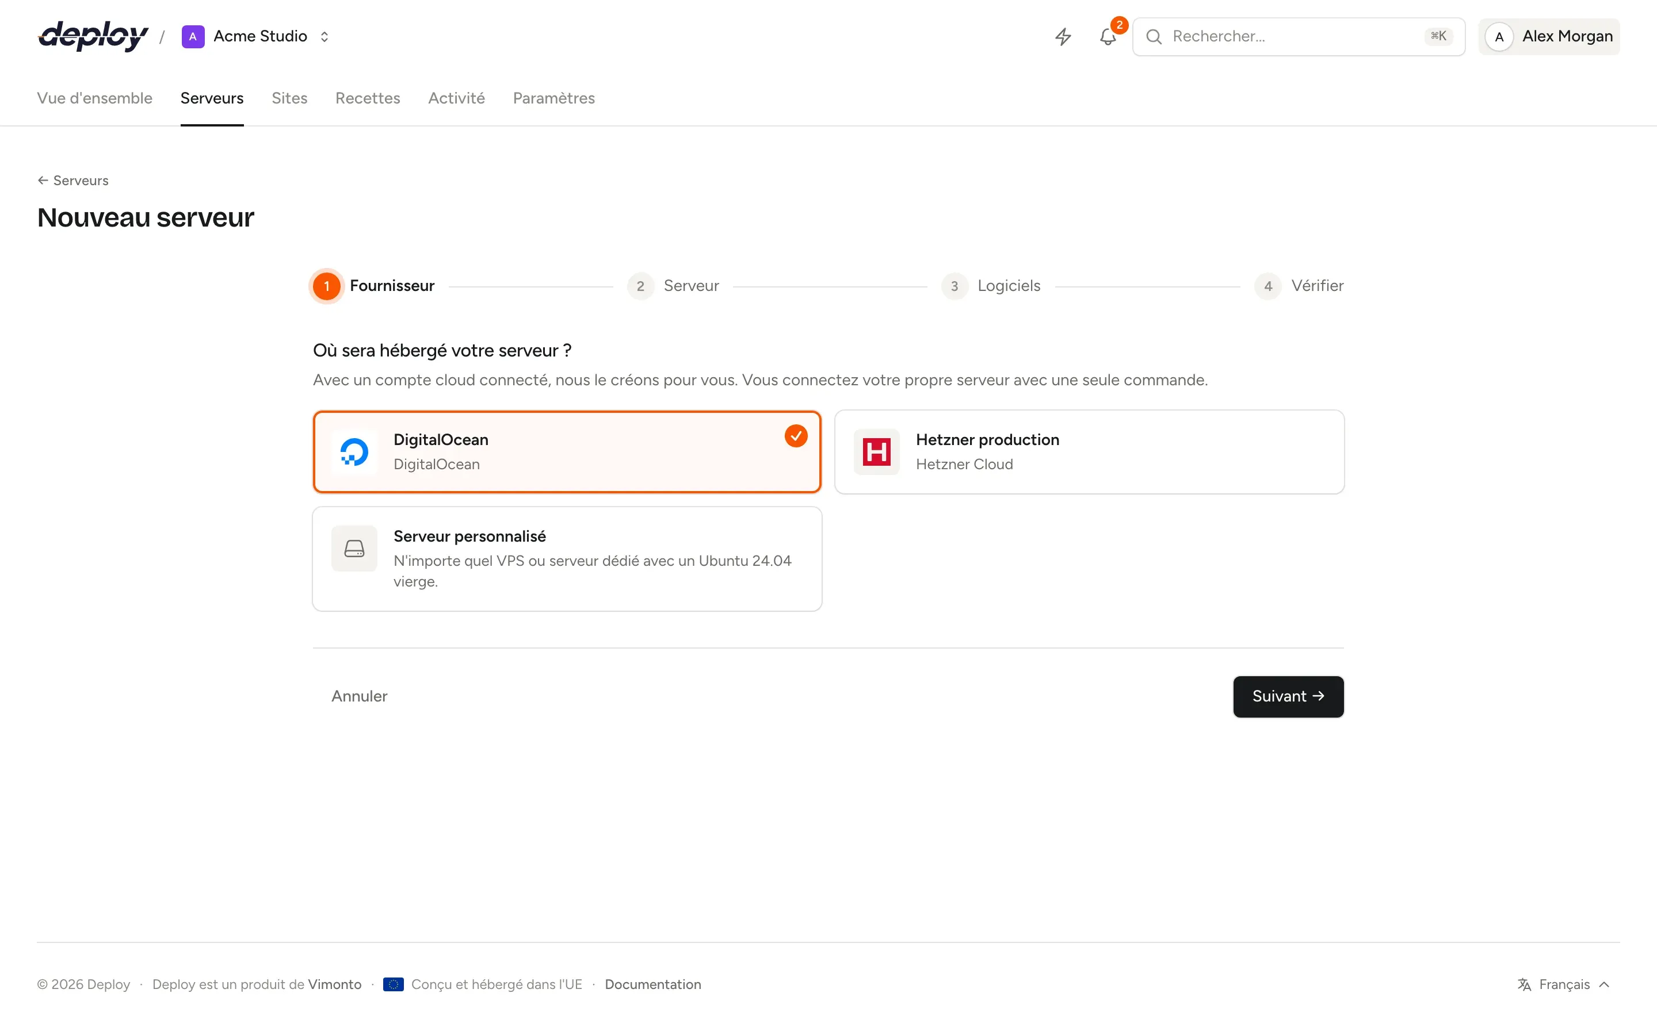1657x1035 pixels.
Task: Click the purple Acme Studio avatar icon
Action: (x=193, y=36)
